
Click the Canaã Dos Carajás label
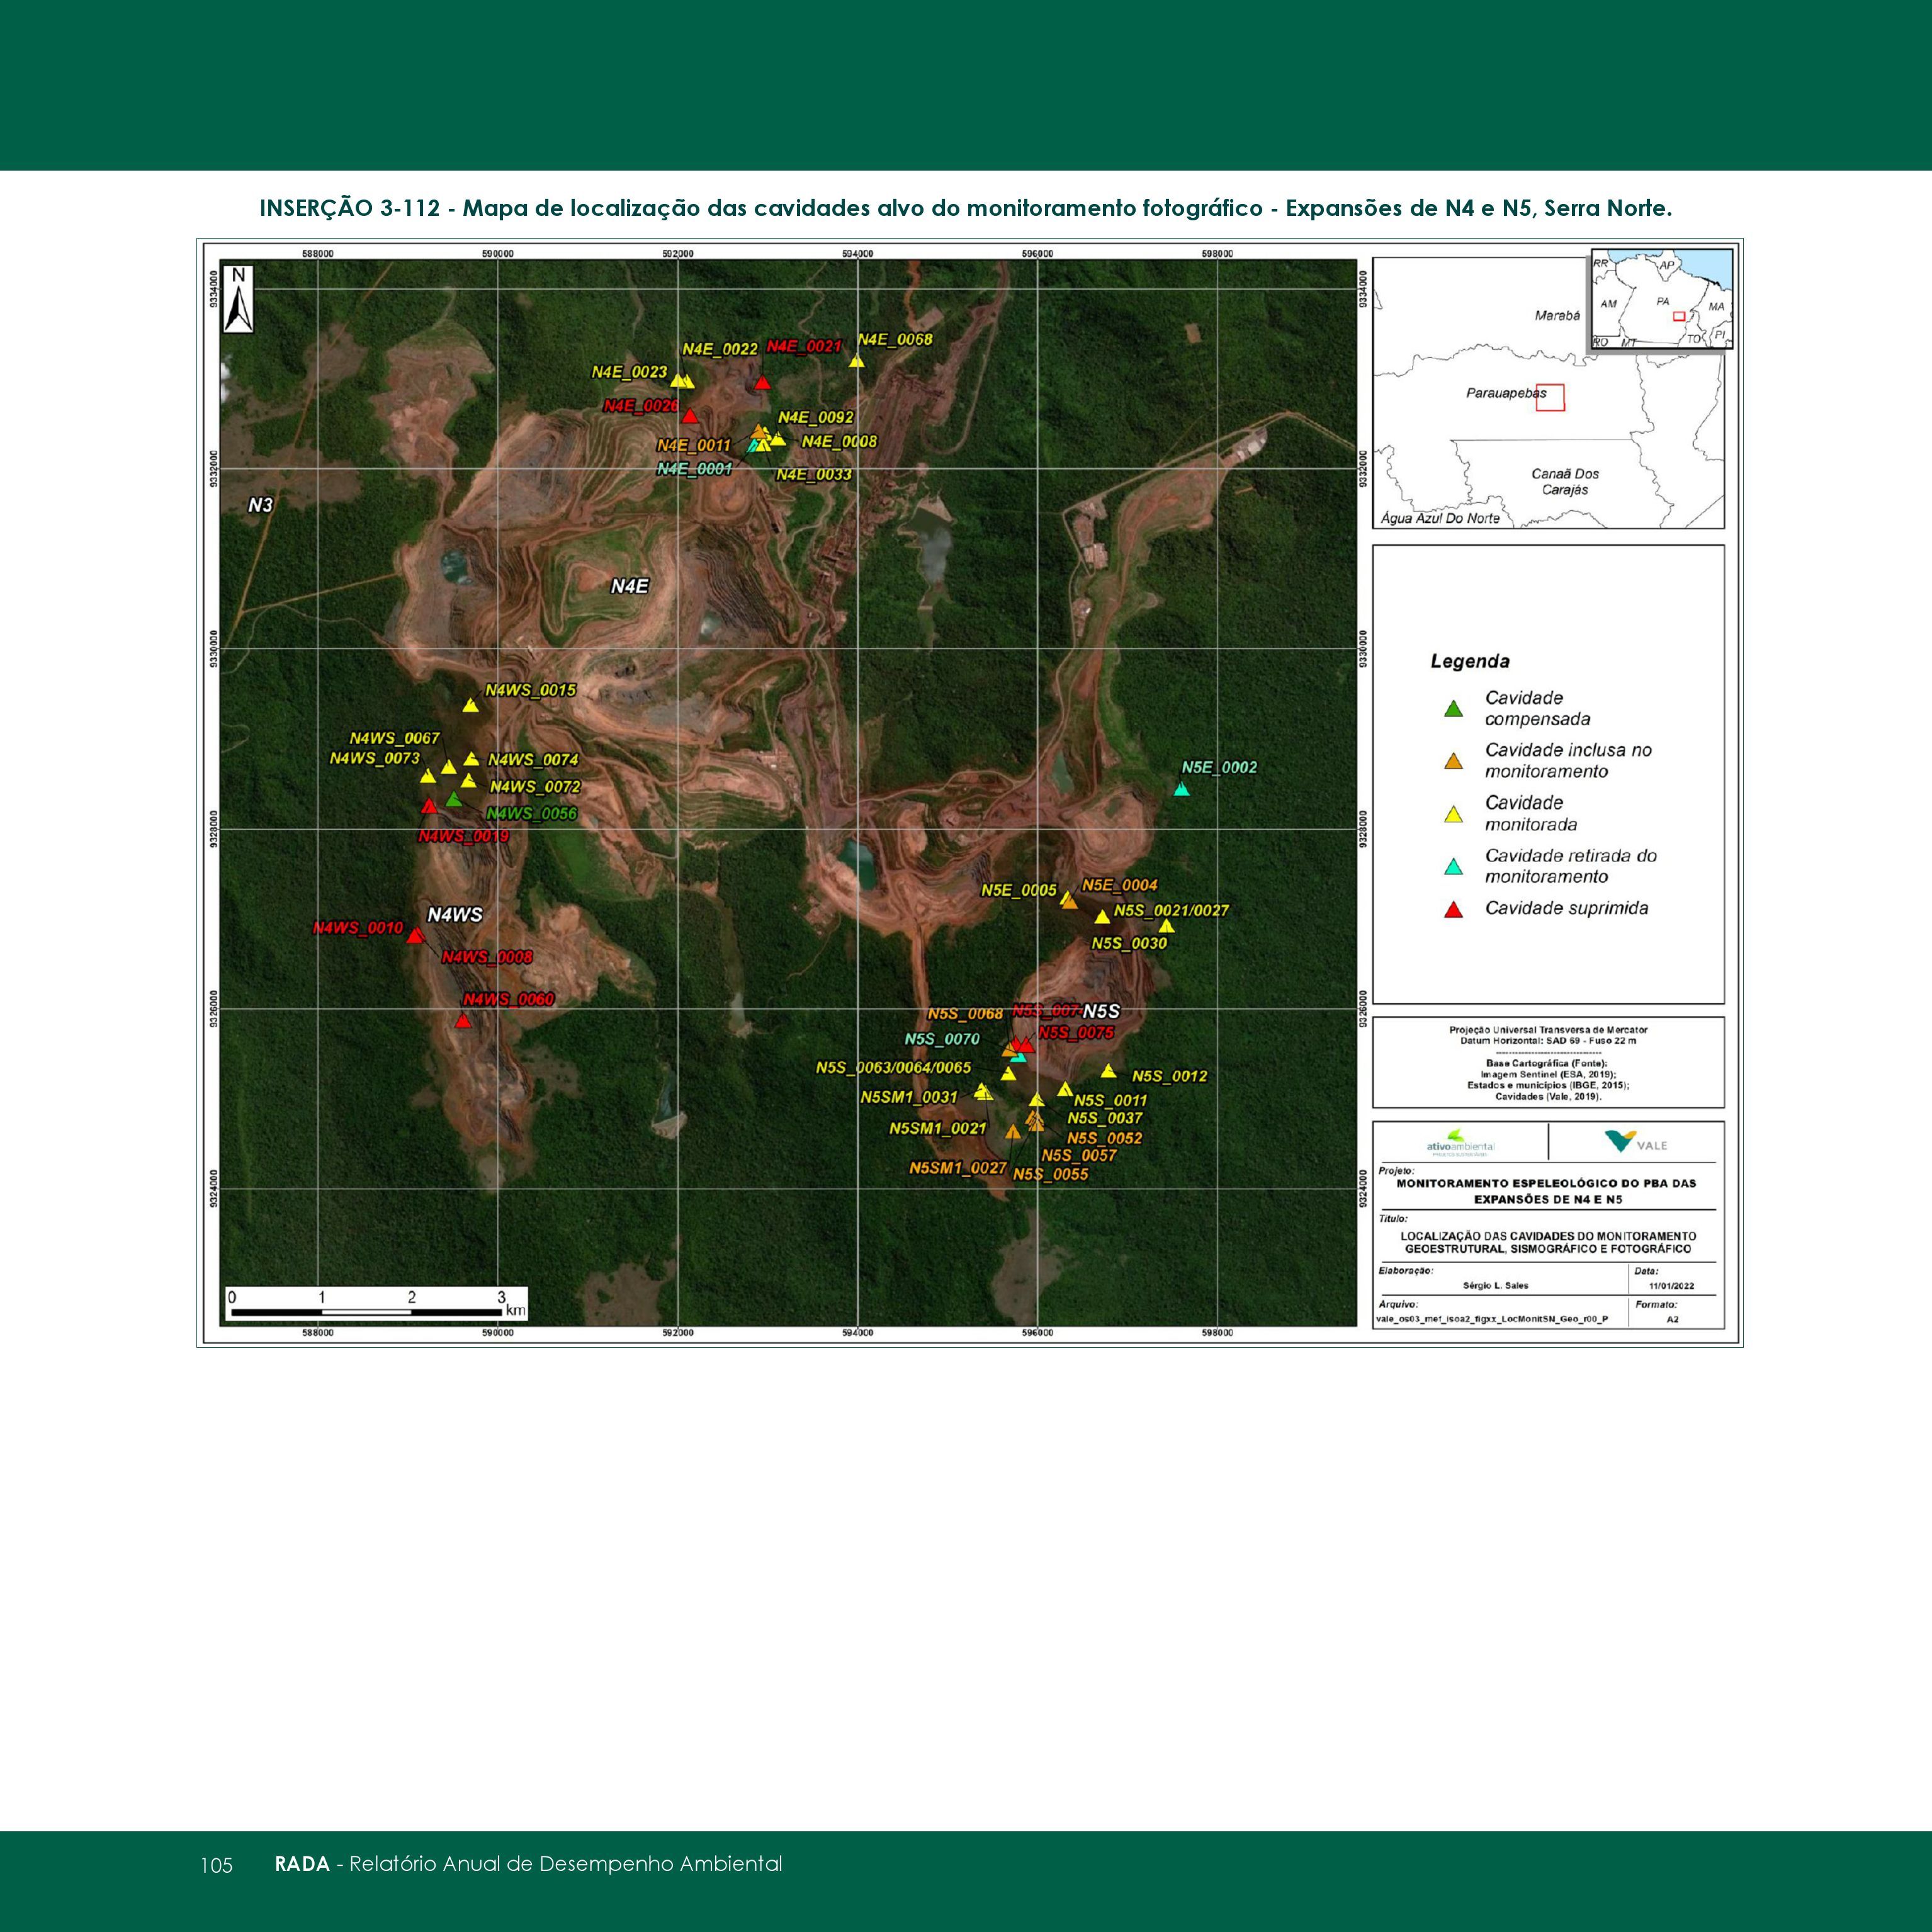pyautogui.click(x=1565, y=481)
